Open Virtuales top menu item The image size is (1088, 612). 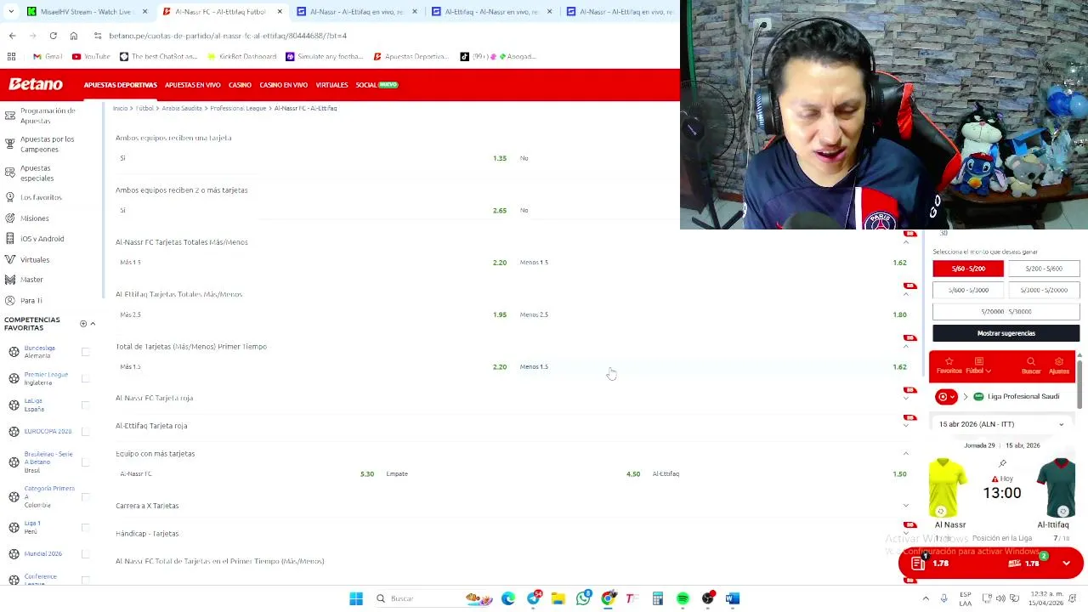331,85
